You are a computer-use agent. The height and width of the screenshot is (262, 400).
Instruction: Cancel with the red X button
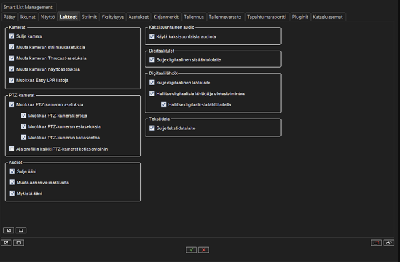204,249
